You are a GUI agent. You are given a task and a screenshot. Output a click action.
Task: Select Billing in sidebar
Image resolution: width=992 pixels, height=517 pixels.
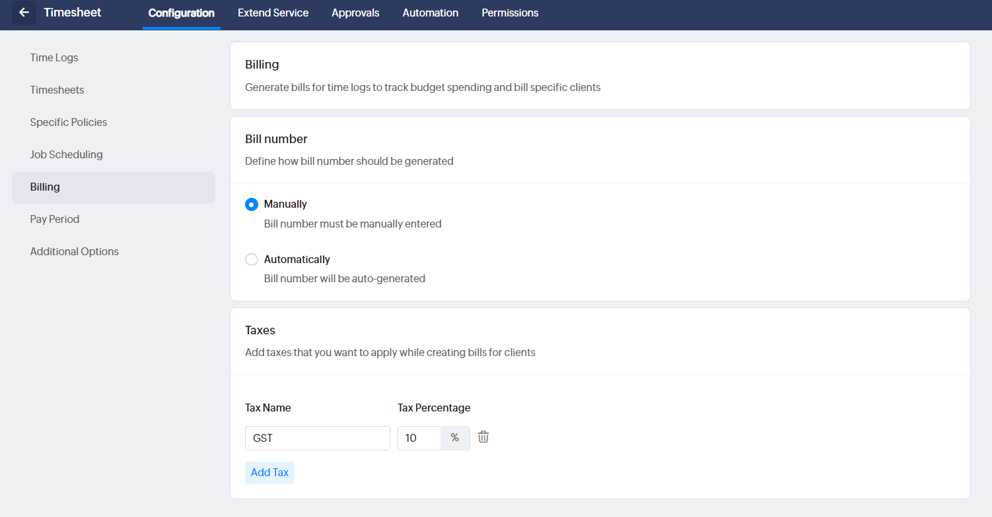[x=114, y=187]
